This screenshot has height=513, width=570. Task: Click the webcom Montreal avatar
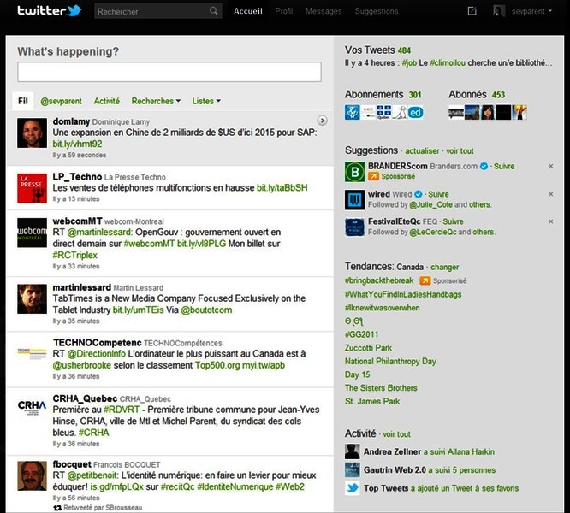(32, 233)
